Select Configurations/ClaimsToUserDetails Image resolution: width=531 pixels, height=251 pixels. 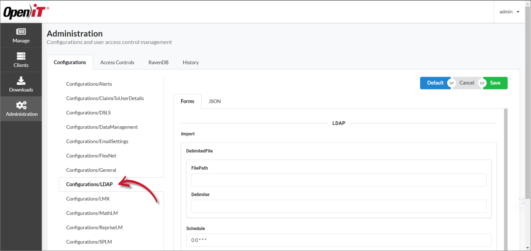pos(105,98)
